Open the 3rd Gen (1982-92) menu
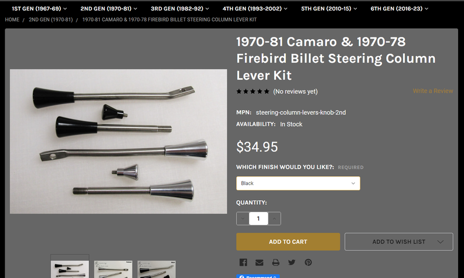 pyautogui.click(x=178, y=9)
